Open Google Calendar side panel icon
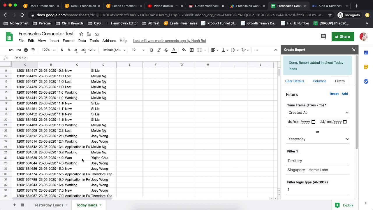373x210 pixels. pyautogui.click(x=366, y=52)
